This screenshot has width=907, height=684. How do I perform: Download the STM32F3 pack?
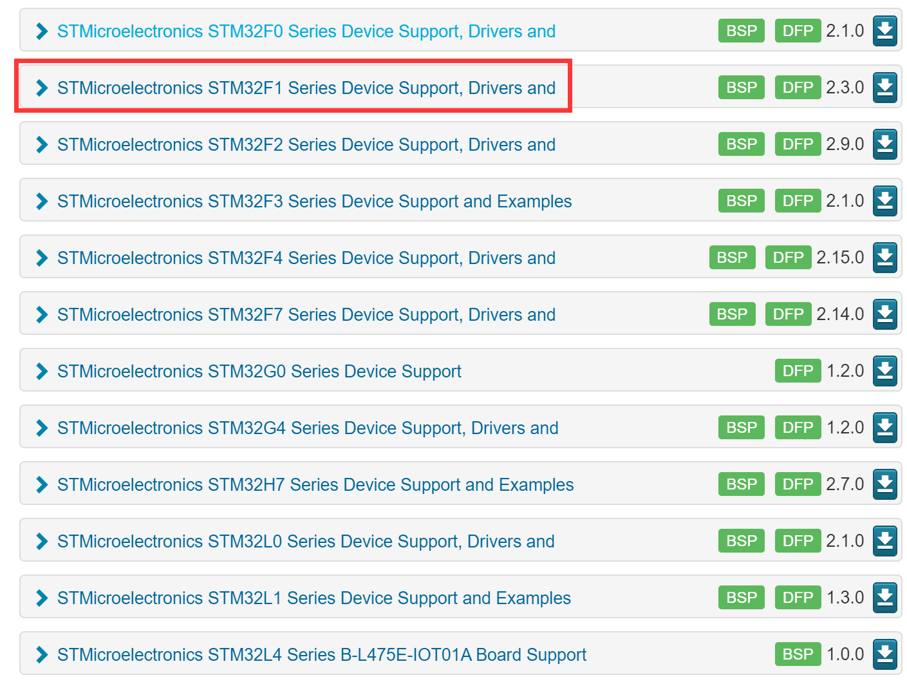885,201
